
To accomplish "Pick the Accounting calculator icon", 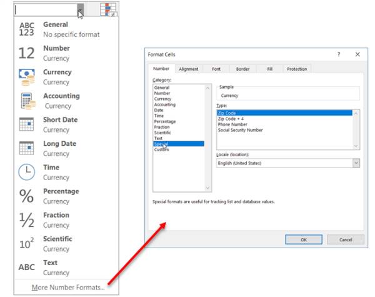I will pyautogui.click(x=28, y=101).
